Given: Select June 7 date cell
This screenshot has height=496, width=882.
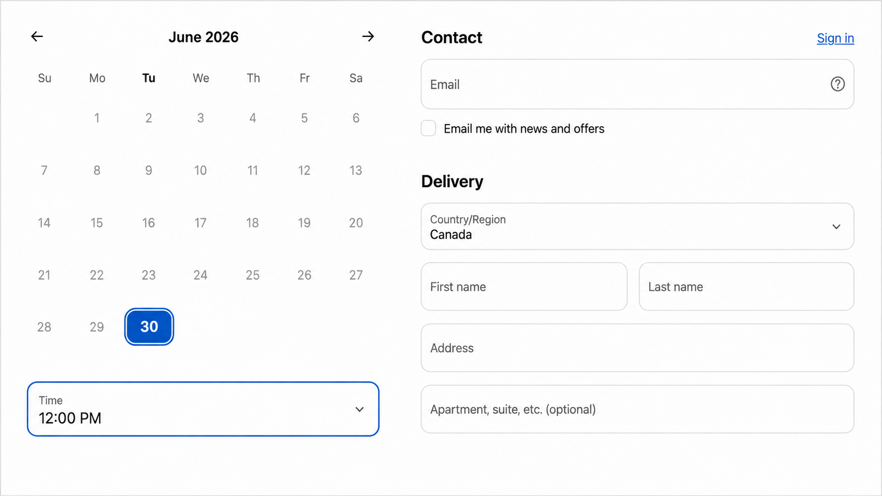Looking at the screenshot, I should (44, 170).
